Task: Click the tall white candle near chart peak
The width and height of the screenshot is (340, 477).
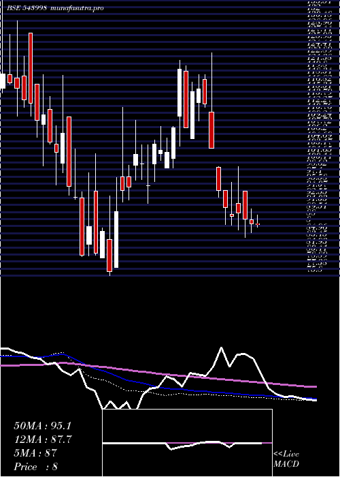Action: coord(180,93)
